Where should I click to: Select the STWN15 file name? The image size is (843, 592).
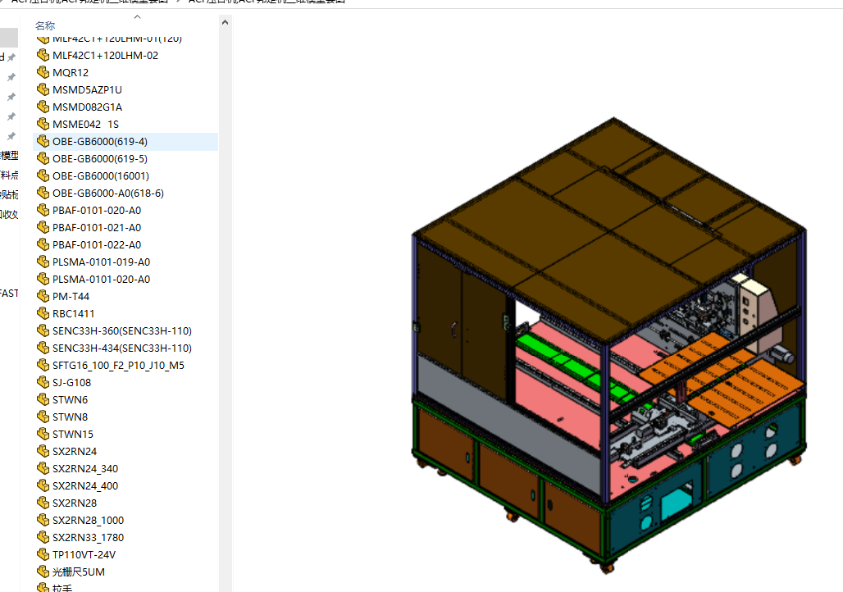(73, 434)
